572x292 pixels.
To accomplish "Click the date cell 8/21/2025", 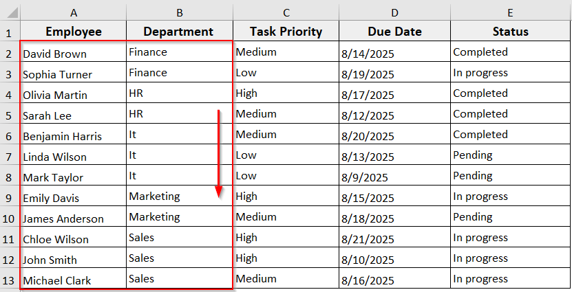I will (394, 238).
